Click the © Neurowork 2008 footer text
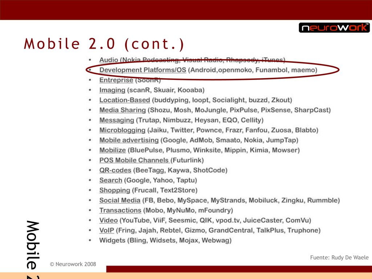Screen dimensions: 372x279 tap(73, 264)
